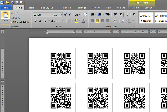Increase paragraph indent
The width and height of the screenshot is (167, 112).
[x=120, y=15]
